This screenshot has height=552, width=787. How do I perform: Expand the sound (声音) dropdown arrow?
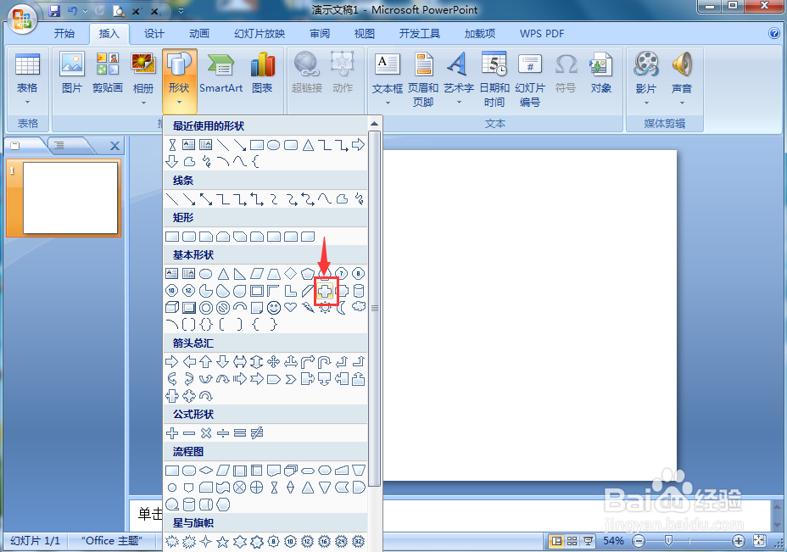point(682,103)
